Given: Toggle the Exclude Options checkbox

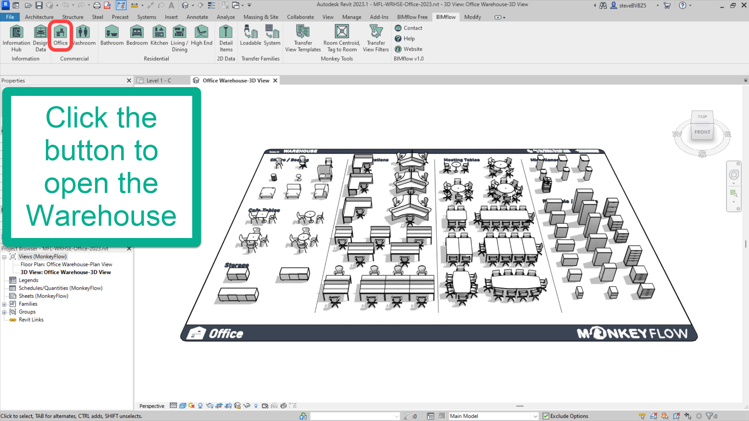Looking at the screenshot, I should tap(546, 416).
